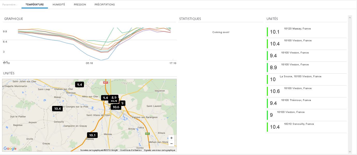Click the 8.9 map marker

pyautogui.click(x=114, y=97)
